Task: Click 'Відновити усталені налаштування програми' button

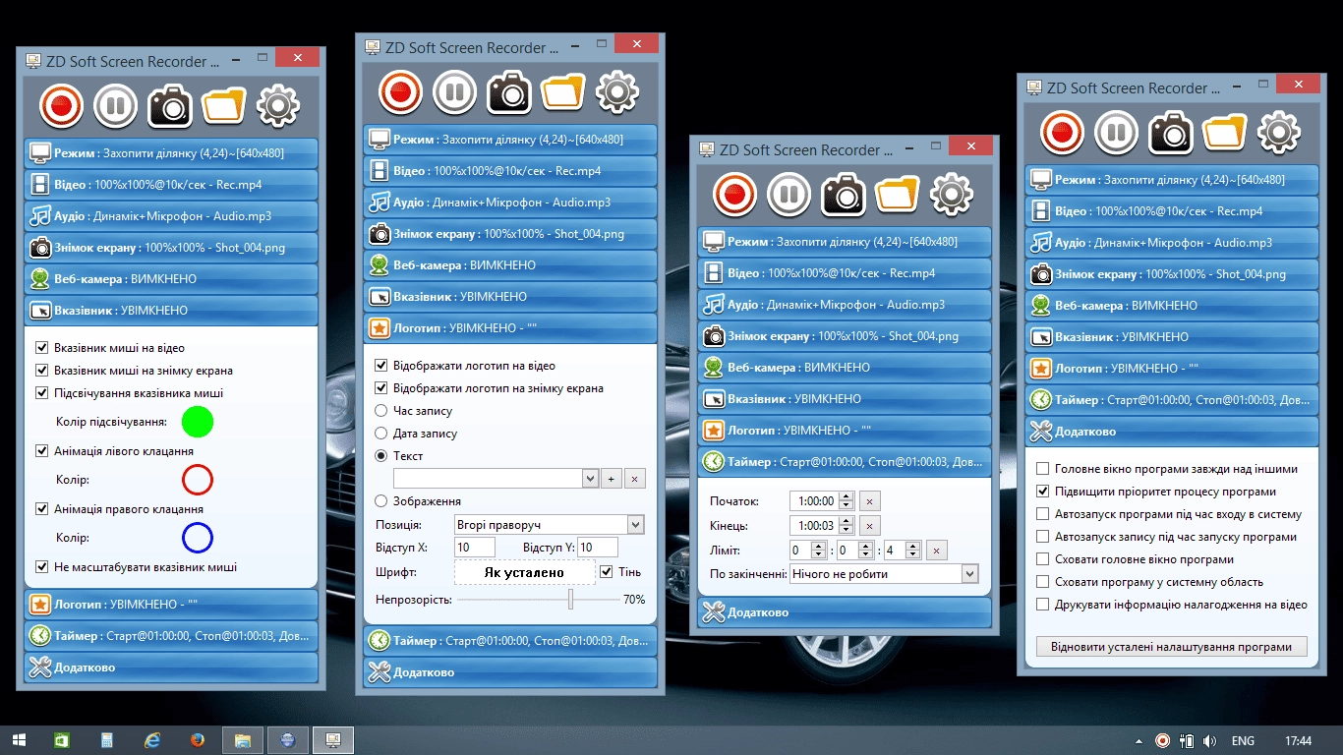Action: 1171,647
